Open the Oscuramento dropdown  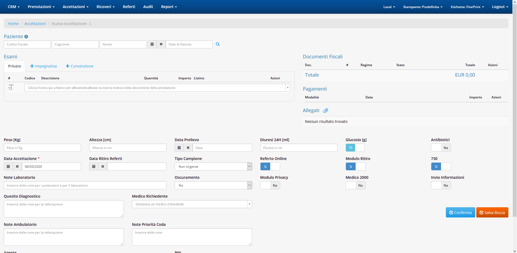click(x=213, y=185)
